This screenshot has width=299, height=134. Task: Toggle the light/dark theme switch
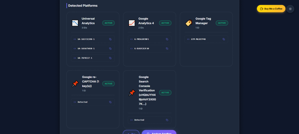[x=290, y=9]
